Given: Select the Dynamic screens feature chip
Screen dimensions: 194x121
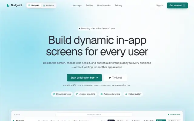Looking at the screenshot, I should 62,94.
